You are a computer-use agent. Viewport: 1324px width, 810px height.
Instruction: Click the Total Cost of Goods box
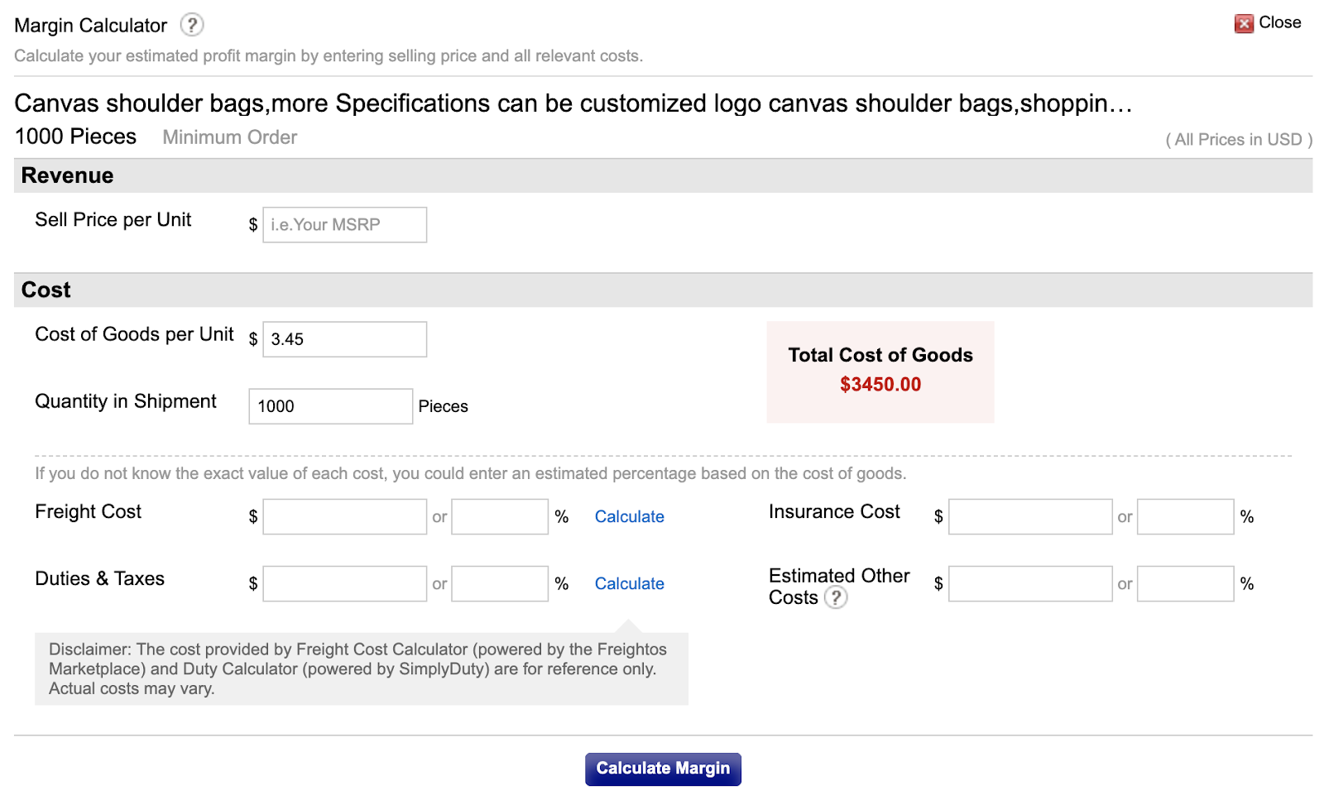pos(880,371)
